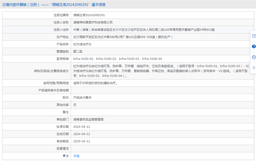Screen dimensions: 256x162
Task: Click the 备注 row label
Action: (66, 112)
